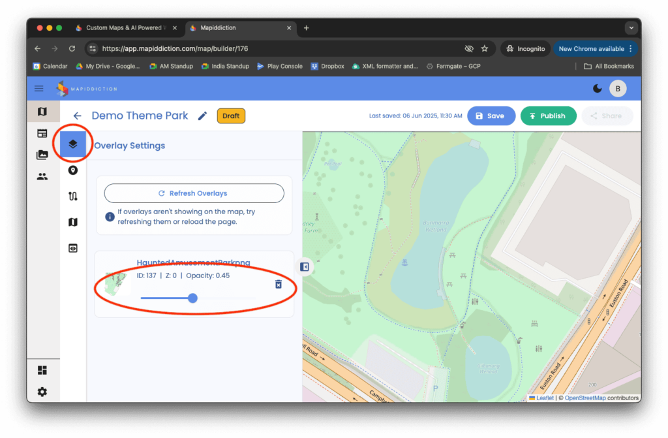Open the Overlay layers tab icon
Screen dimensions: 668x438
click(x=73, y=144)
